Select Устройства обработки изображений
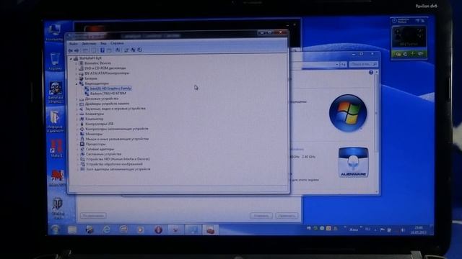462x259 pixels. [114, 165]
